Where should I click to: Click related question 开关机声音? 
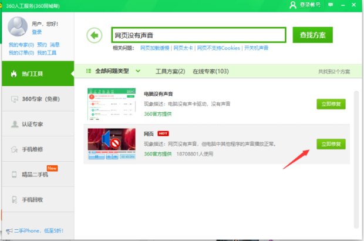tap(257, 48)
